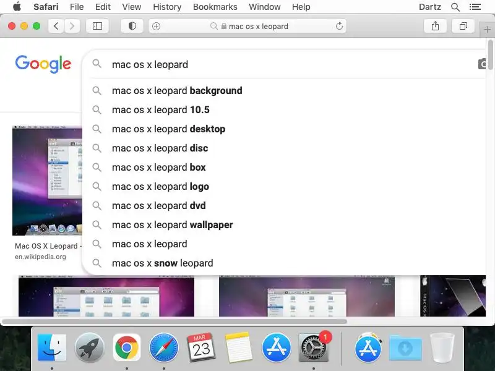The image size is (495, 371).
Task: Click the Google logo
Action: coord(43,64)
